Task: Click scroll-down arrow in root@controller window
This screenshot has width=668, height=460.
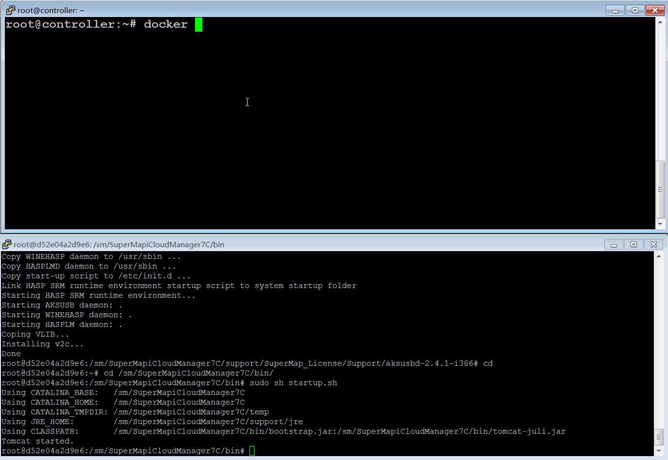Action: coord(660,224)
